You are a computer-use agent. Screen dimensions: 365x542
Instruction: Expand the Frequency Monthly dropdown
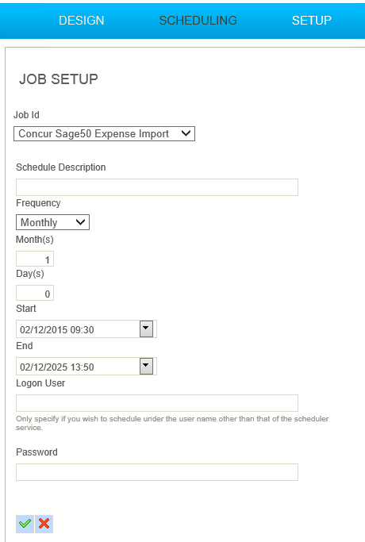click(52, 222)
